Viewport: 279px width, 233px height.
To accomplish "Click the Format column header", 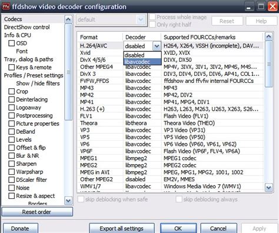I will pos(100,37).
